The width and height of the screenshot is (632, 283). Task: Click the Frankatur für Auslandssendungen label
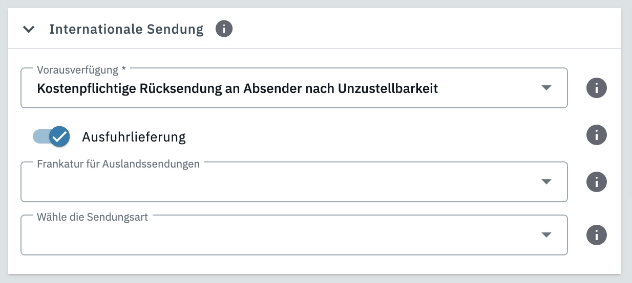(x=118, y=164)
